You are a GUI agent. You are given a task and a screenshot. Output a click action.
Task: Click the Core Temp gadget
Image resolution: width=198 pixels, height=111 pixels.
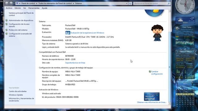point(185,36)
